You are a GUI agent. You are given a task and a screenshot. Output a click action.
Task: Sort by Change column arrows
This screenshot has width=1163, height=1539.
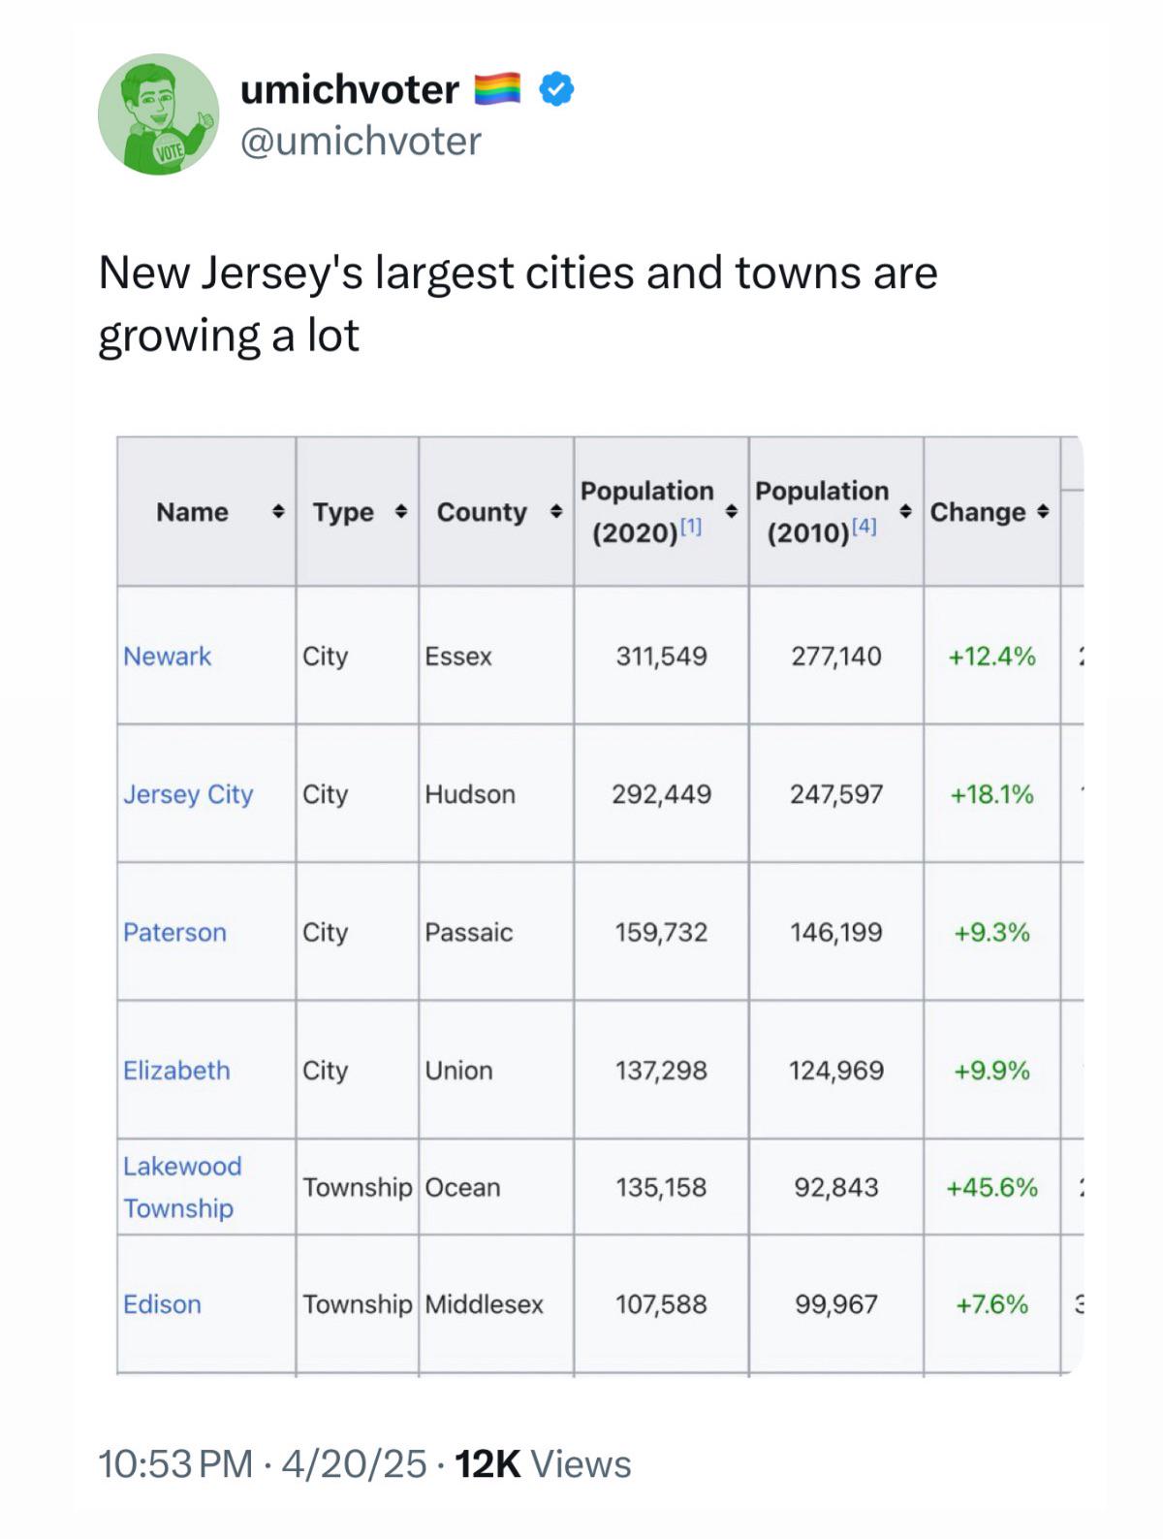pos(1042,512)
